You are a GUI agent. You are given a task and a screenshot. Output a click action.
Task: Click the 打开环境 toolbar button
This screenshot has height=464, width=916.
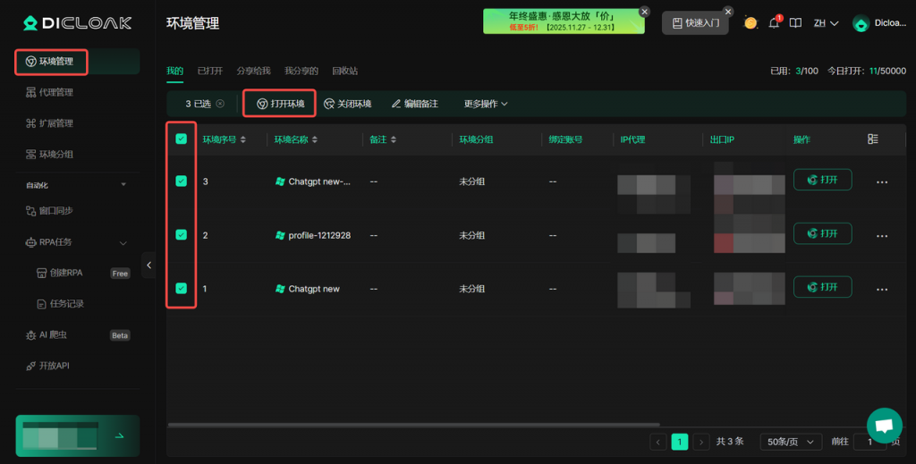coord(280,104)
